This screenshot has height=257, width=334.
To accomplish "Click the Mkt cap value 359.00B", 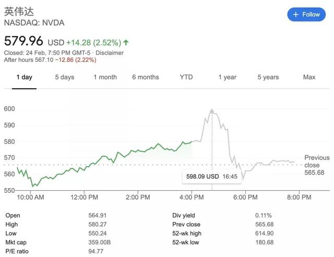I will (x=100, y=242).
